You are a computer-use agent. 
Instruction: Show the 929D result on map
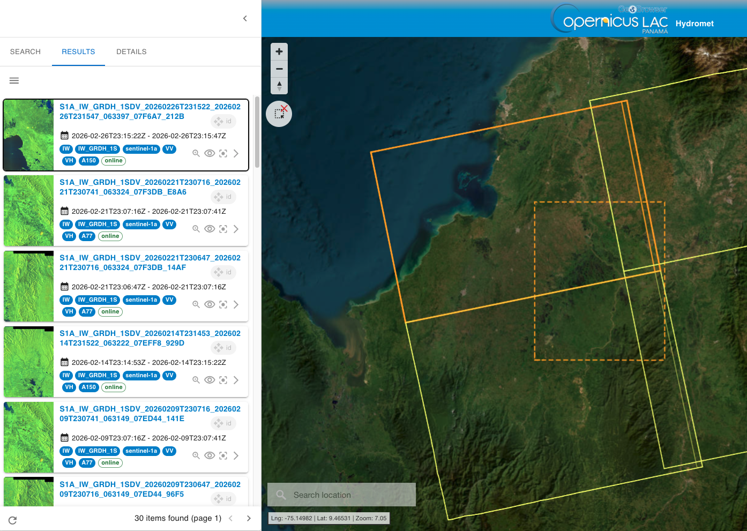[x=210, y=380]
